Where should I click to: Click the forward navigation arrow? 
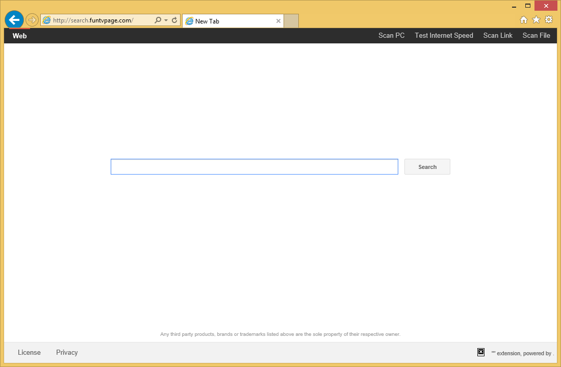[32, 19]
